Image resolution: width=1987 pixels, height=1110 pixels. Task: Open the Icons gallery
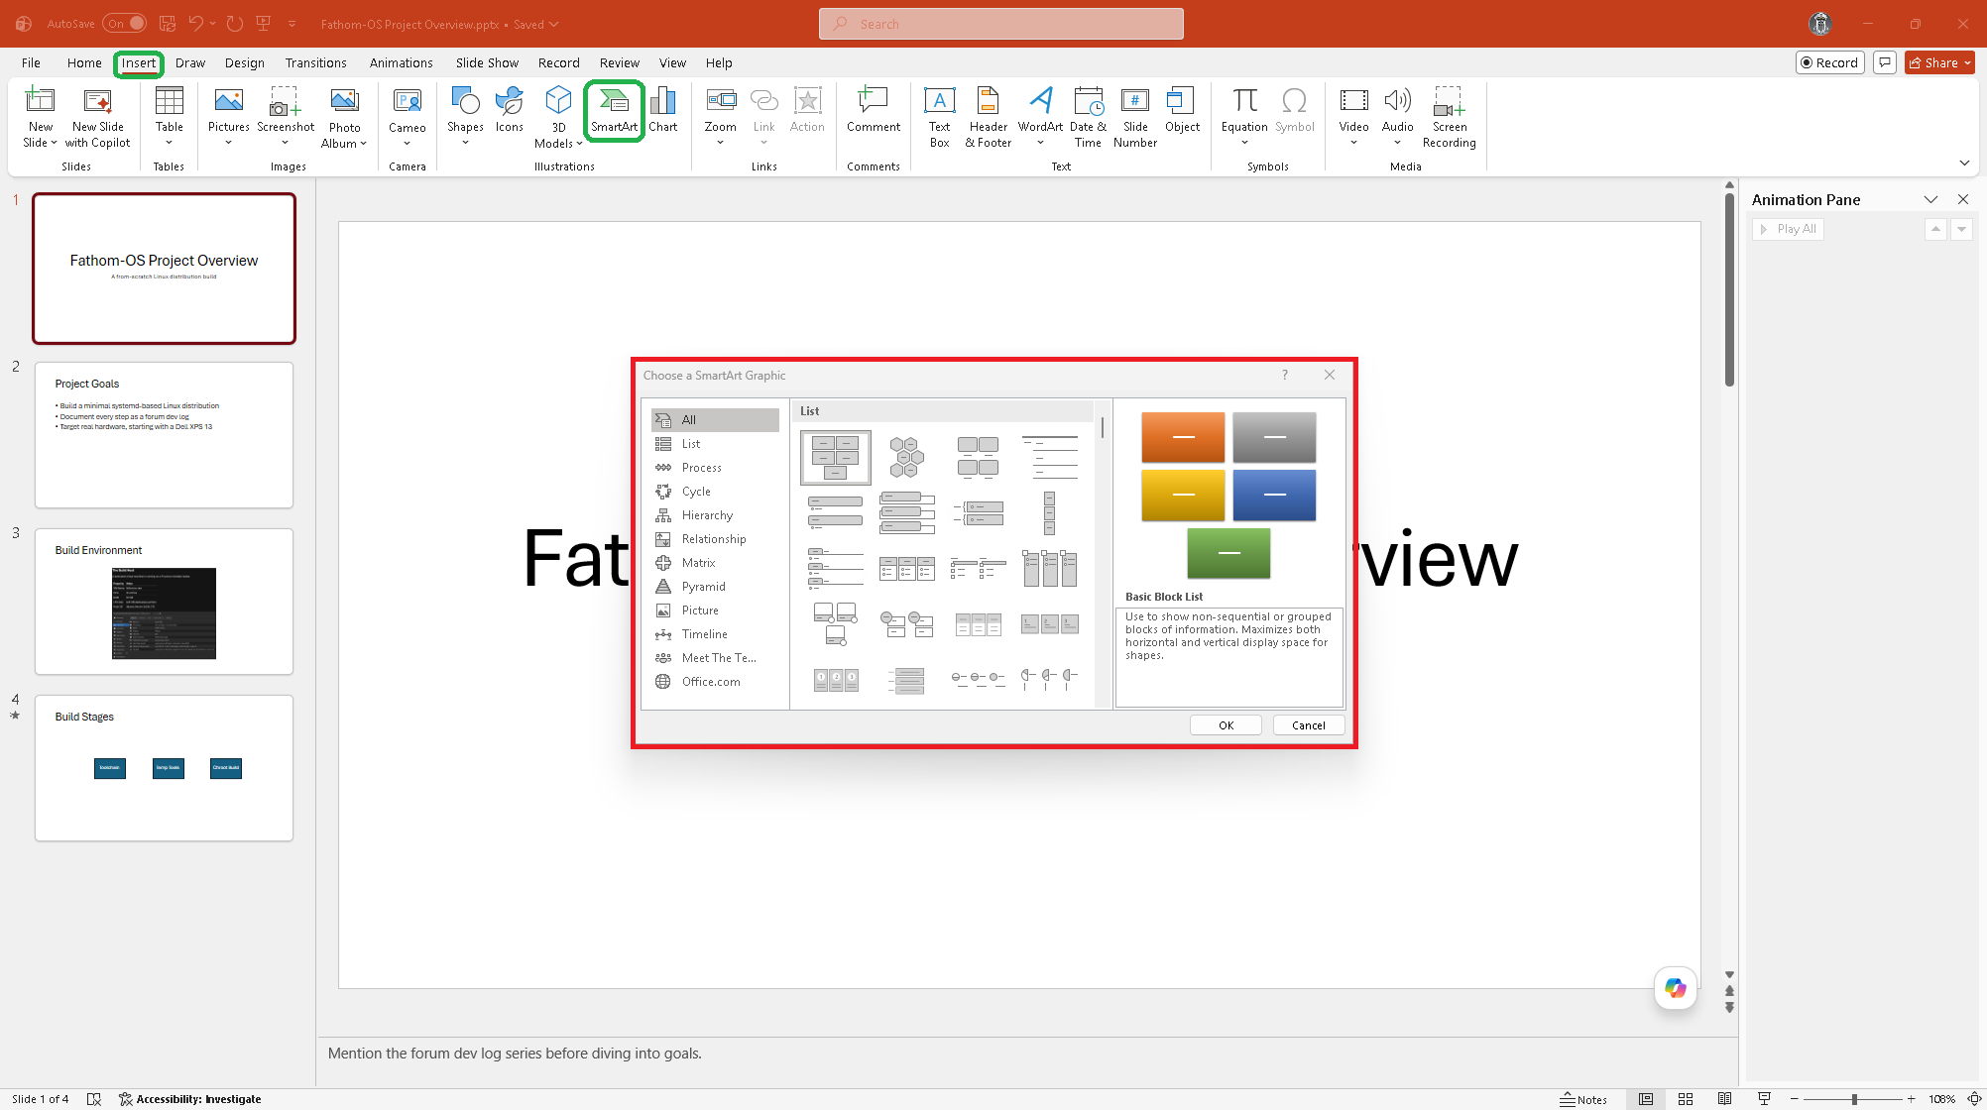click(x=509, y=111)
